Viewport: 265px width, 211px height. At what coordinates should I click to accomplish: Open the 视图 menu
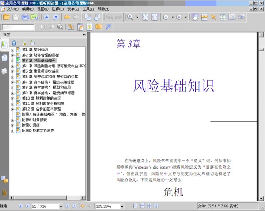point(42,9)
